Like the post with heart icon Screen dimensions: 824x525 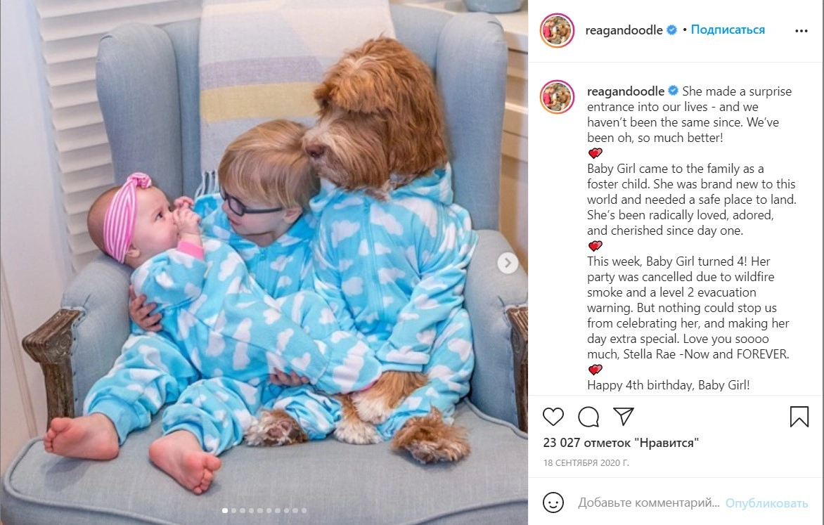click(x=553, y=417)
